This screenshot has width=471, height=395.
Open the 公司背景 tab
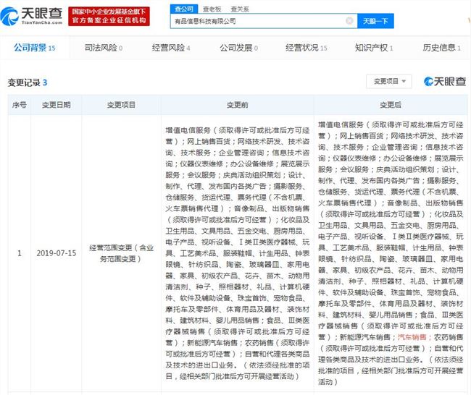click(35, 48)
